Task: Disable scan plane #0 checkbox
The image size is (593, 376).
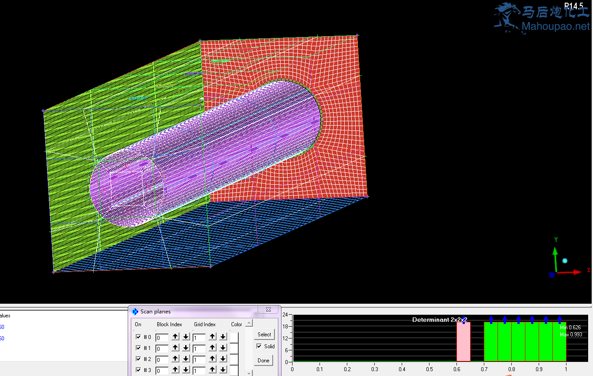Action: [138, 337]
